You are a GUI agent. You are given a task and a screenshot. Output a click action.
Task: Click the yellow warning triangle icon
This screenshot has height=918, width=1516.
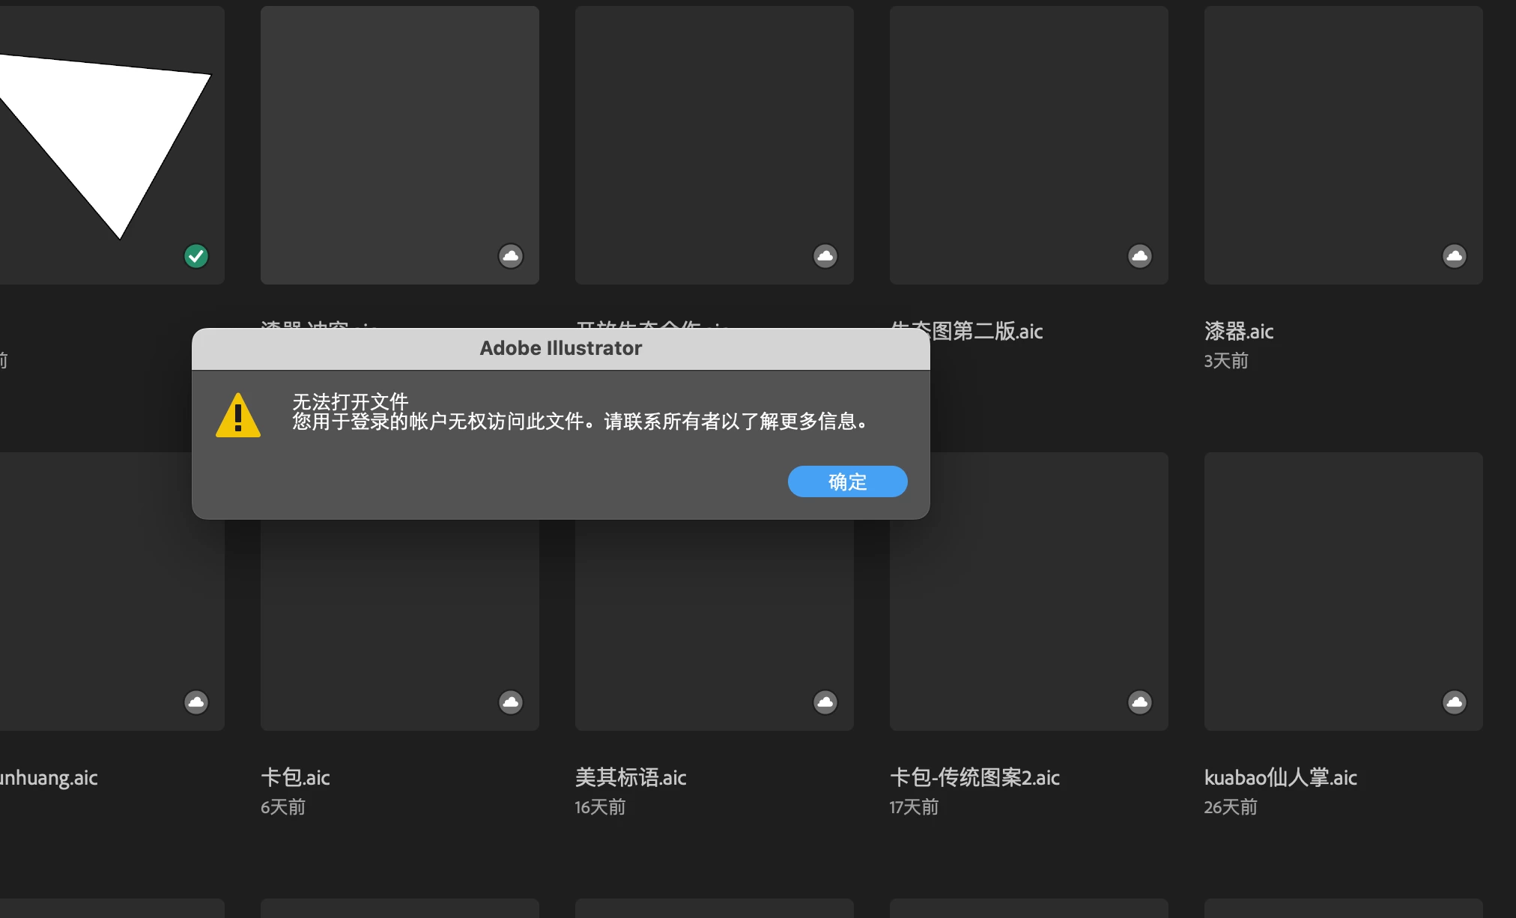click(238, 416)
